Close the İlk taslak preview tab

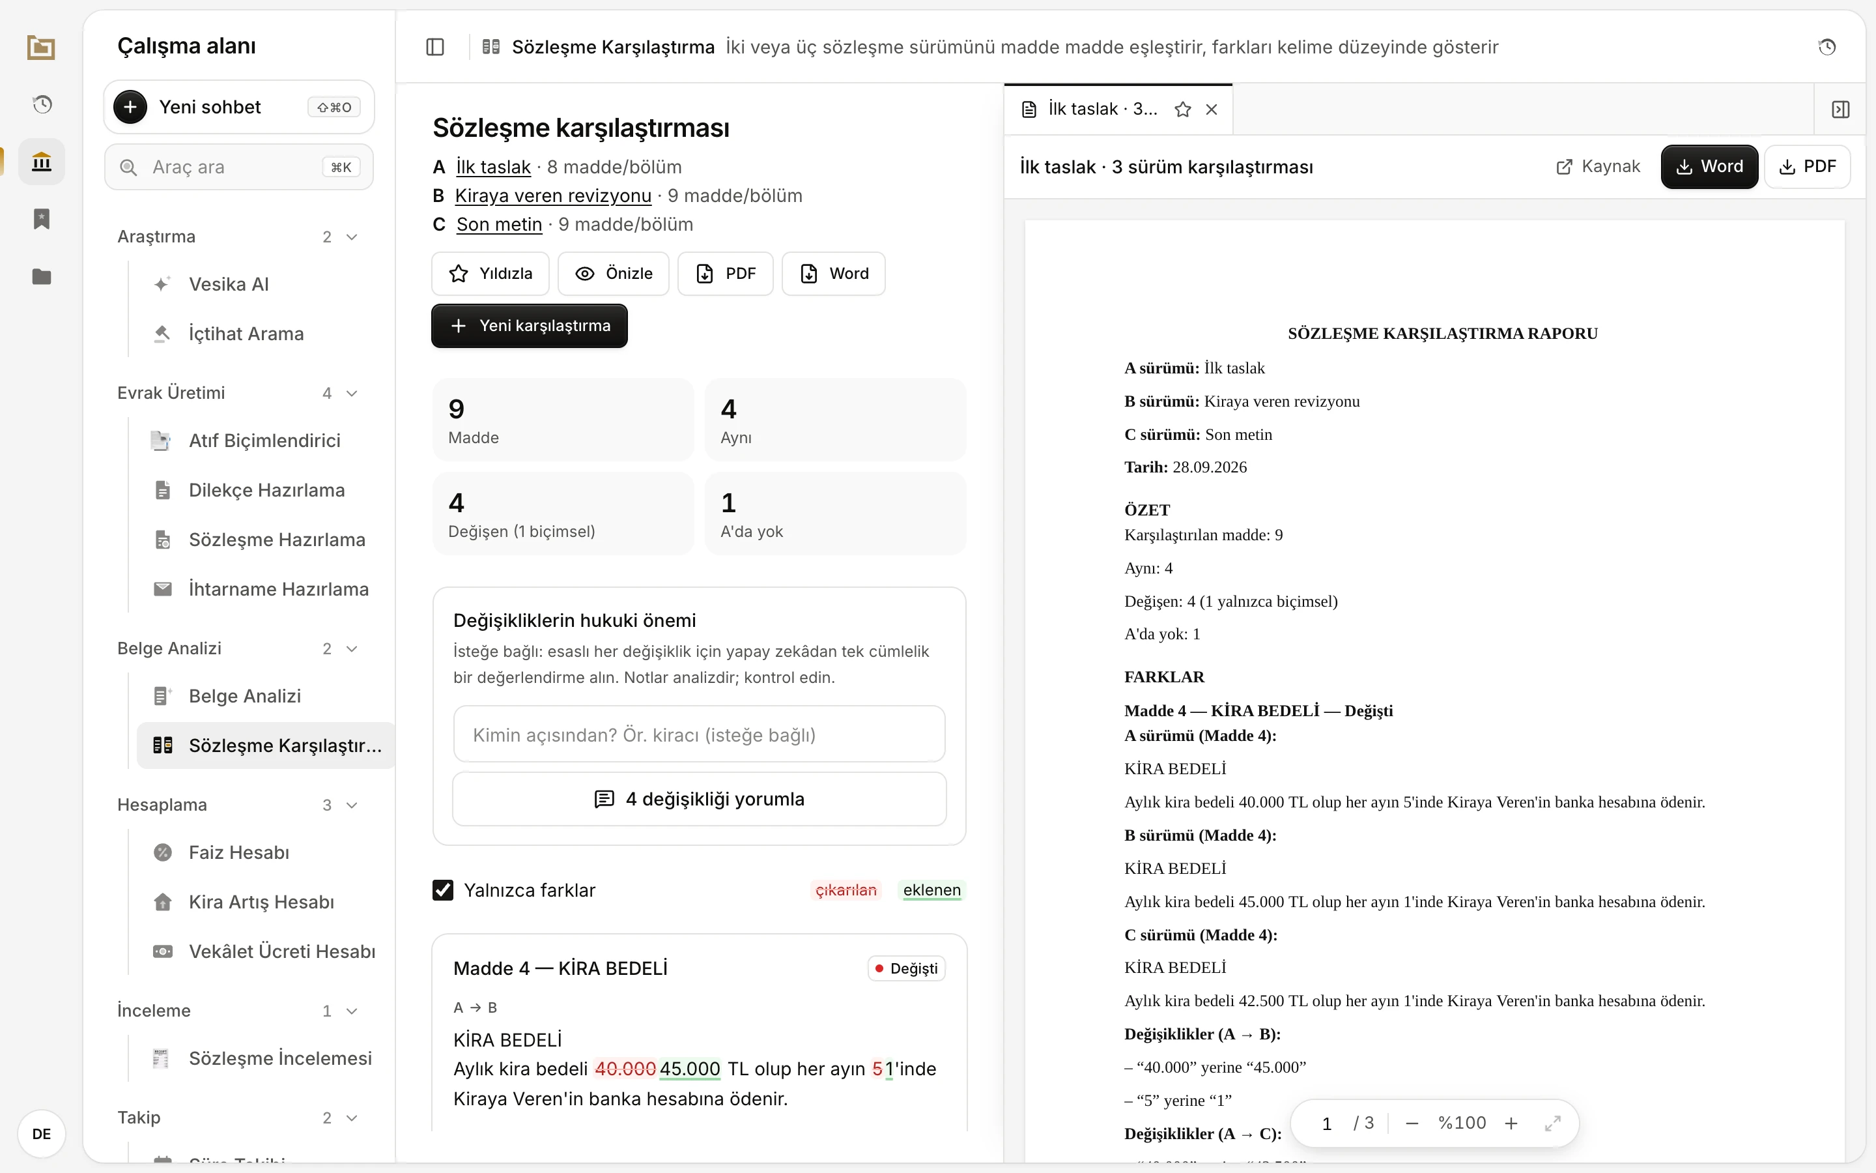point(1212,109)
